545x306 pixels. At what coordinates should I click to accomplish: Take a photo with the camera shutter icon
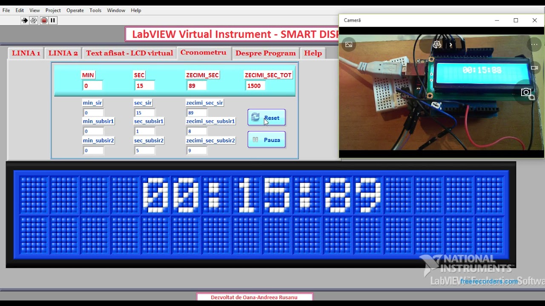pos(527,93)
